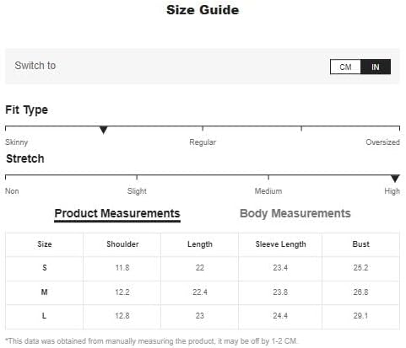Click the Medium stretch label
The image size is (406, 348).
coord(268,191)
